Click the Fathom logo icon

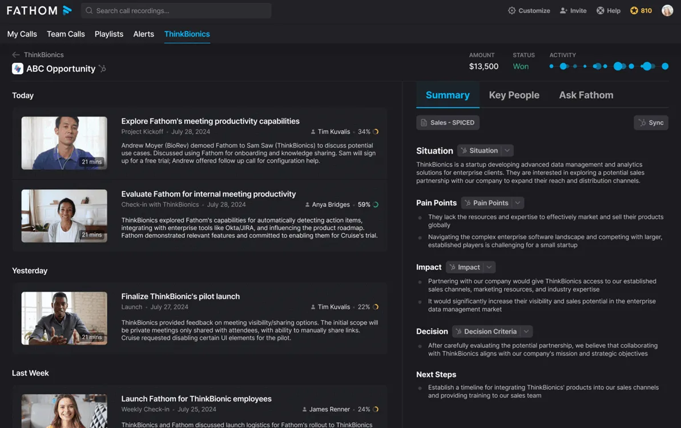(x=67, y=10)
